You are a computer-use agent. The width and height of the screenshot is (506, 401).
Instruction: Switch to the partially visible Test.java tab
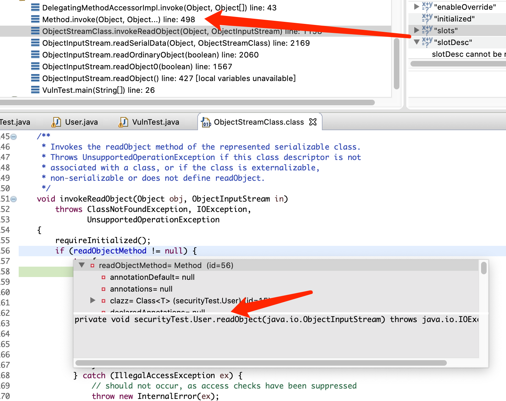[x=15, y=122]
